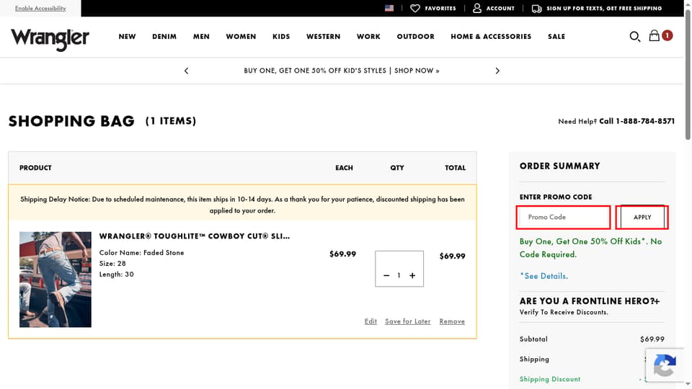Click the Wrangler logo

click(50, 39)
